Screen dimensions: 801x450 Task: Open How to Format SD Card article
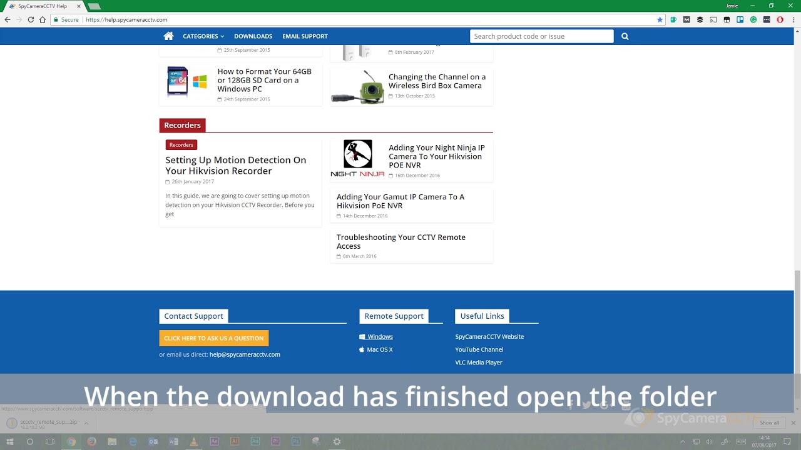pos(264,80)
